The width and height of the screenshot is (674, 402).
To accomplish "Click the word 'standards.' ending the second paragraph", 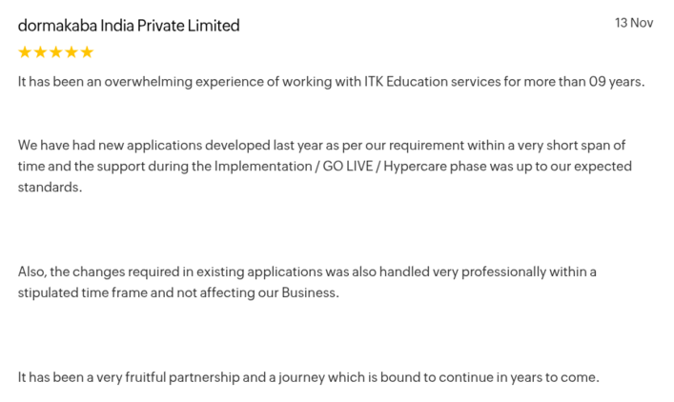I will point(50,188).
